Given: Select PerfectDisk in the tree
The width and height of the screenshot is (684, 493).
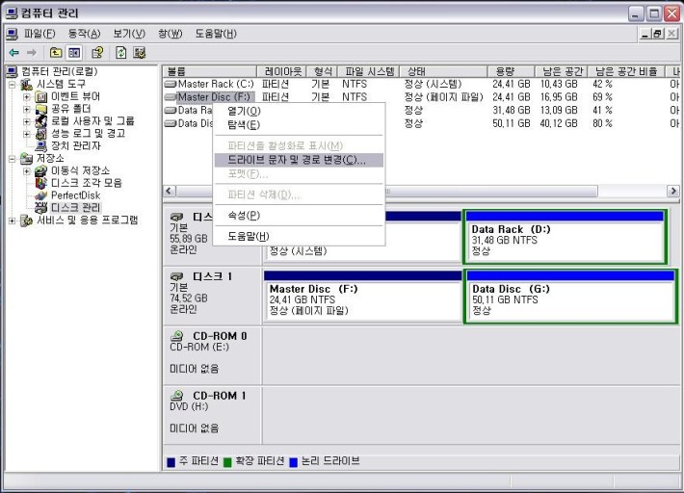Looking at the screenshot, I should 75,195.
